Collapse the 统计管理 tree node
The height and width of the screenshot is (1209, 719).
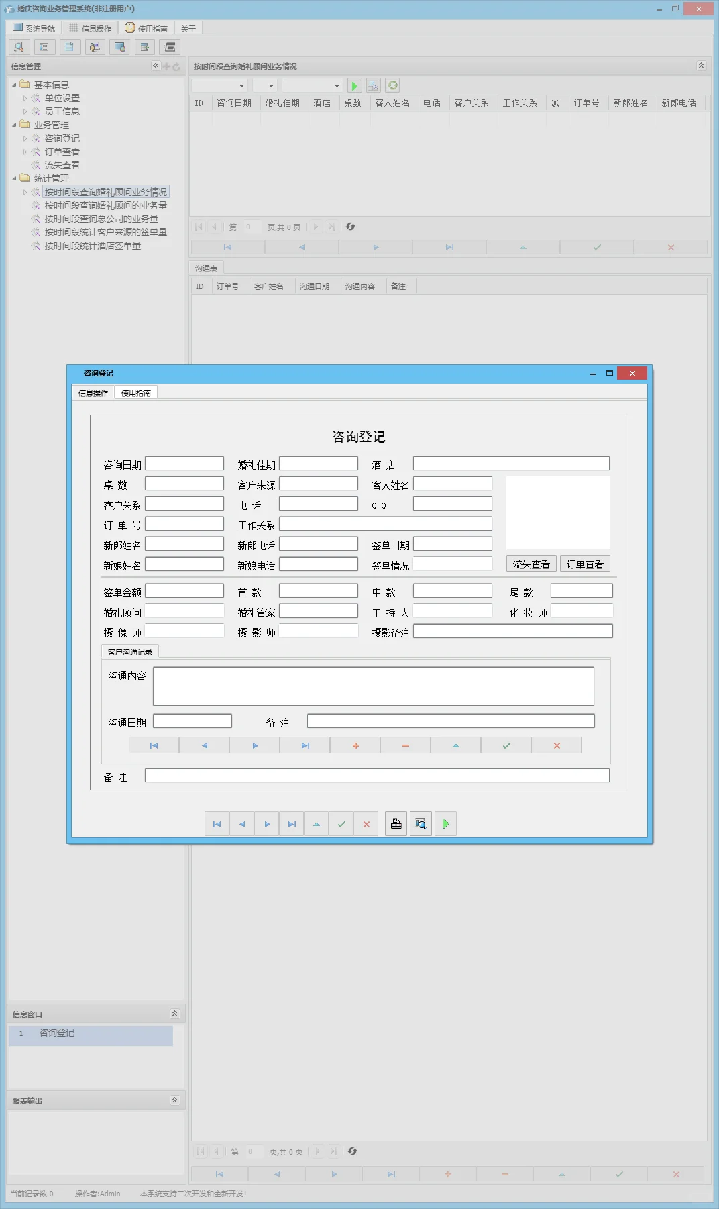(x=14, y=178)
